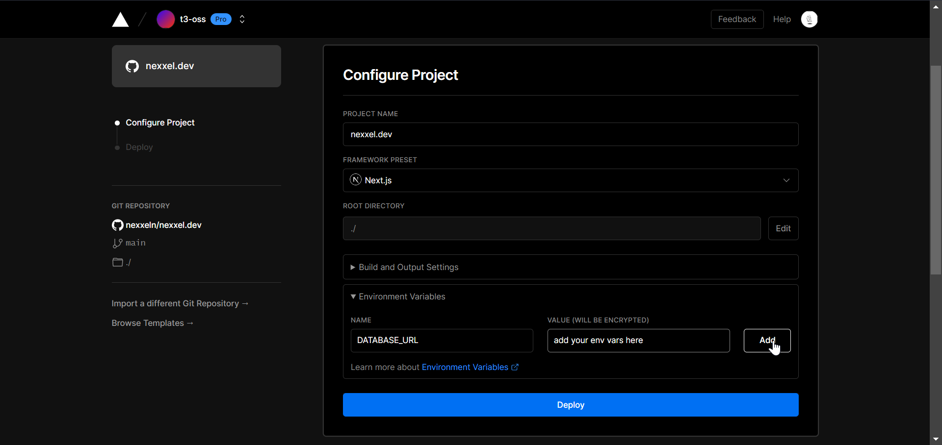Click the t3-oss team avatar
The width and height of the screenshot is (942, 445).
click(165, 19)
